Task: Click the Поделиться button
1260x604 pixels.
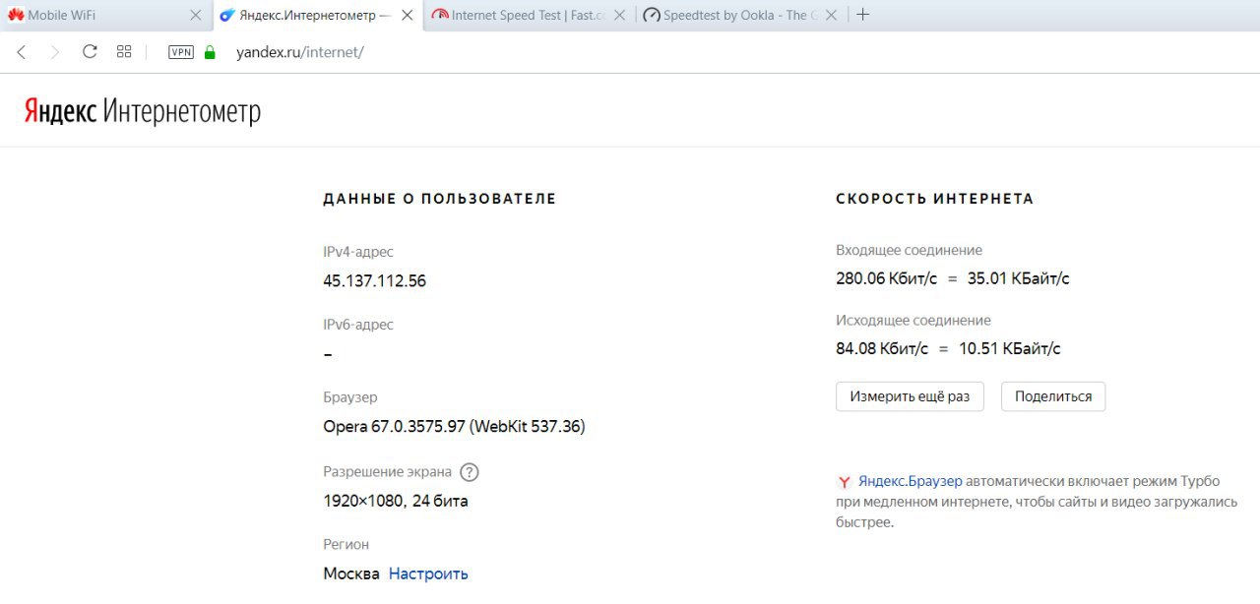Action: pyautogui.click(x=1053, y=396)
